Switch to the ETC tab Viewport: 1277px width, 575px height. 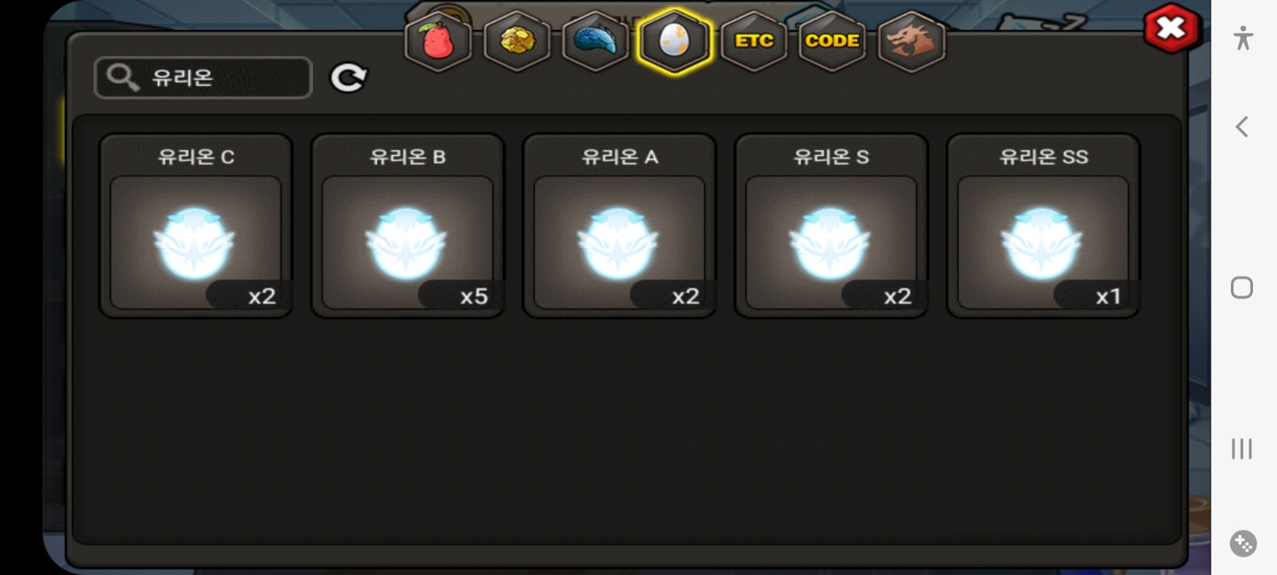point(754,41)
